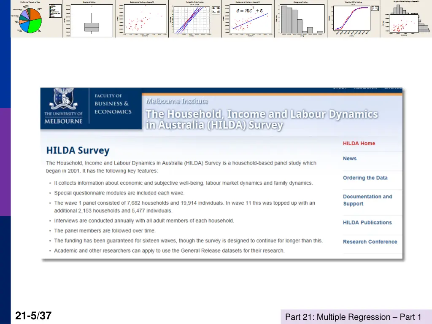
Task: Click bullet about special questionnaire modules
Action: point(119,193)
